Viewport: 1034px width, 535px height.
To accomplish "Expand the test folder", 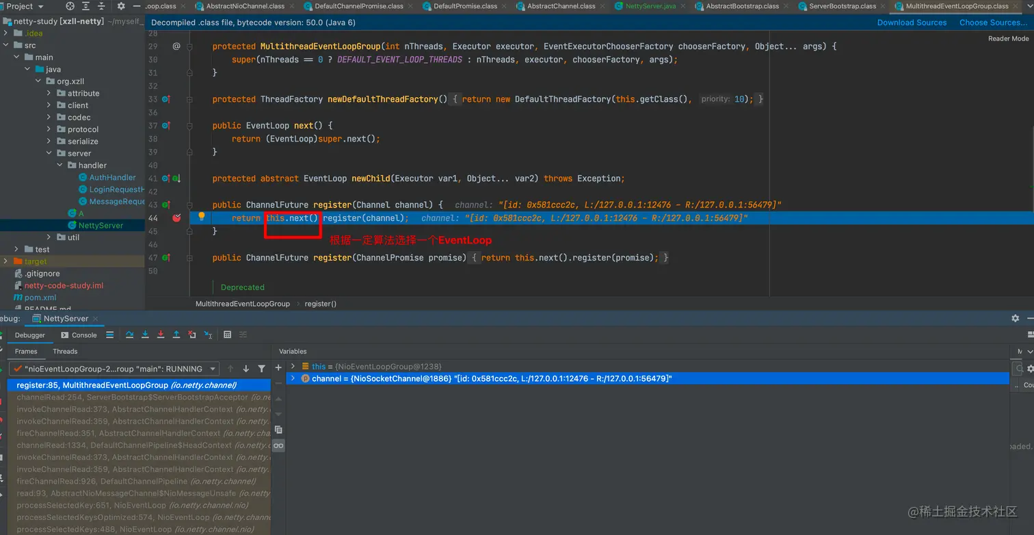I will 17,249.
